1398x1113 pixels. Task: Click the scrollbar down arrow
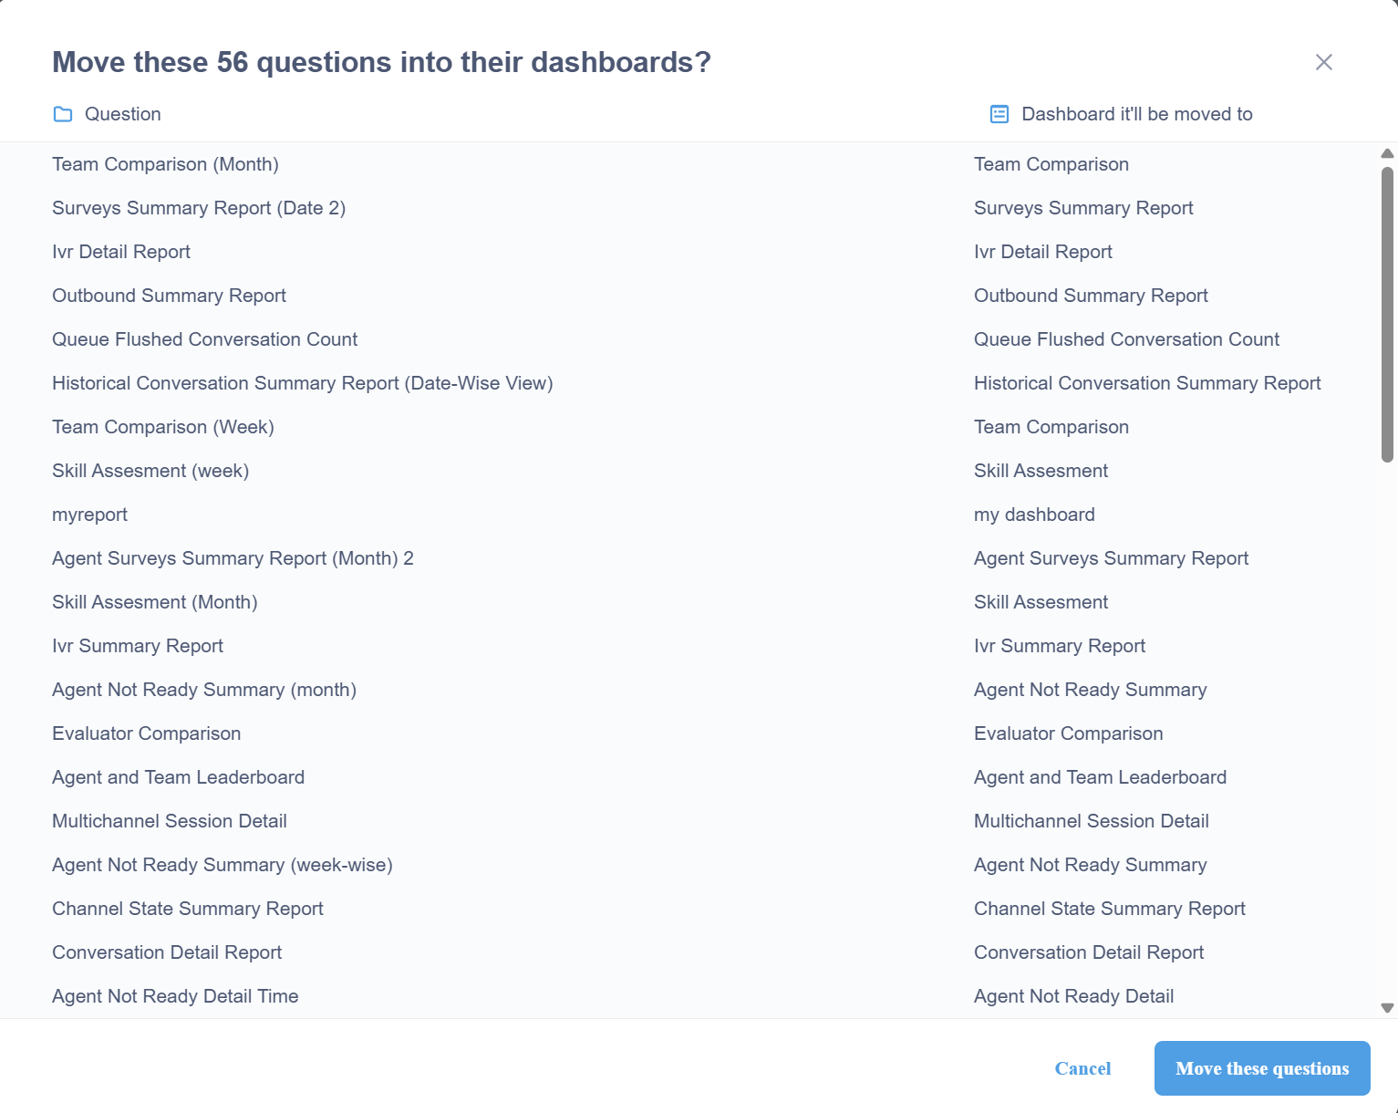[1387, 1008]
